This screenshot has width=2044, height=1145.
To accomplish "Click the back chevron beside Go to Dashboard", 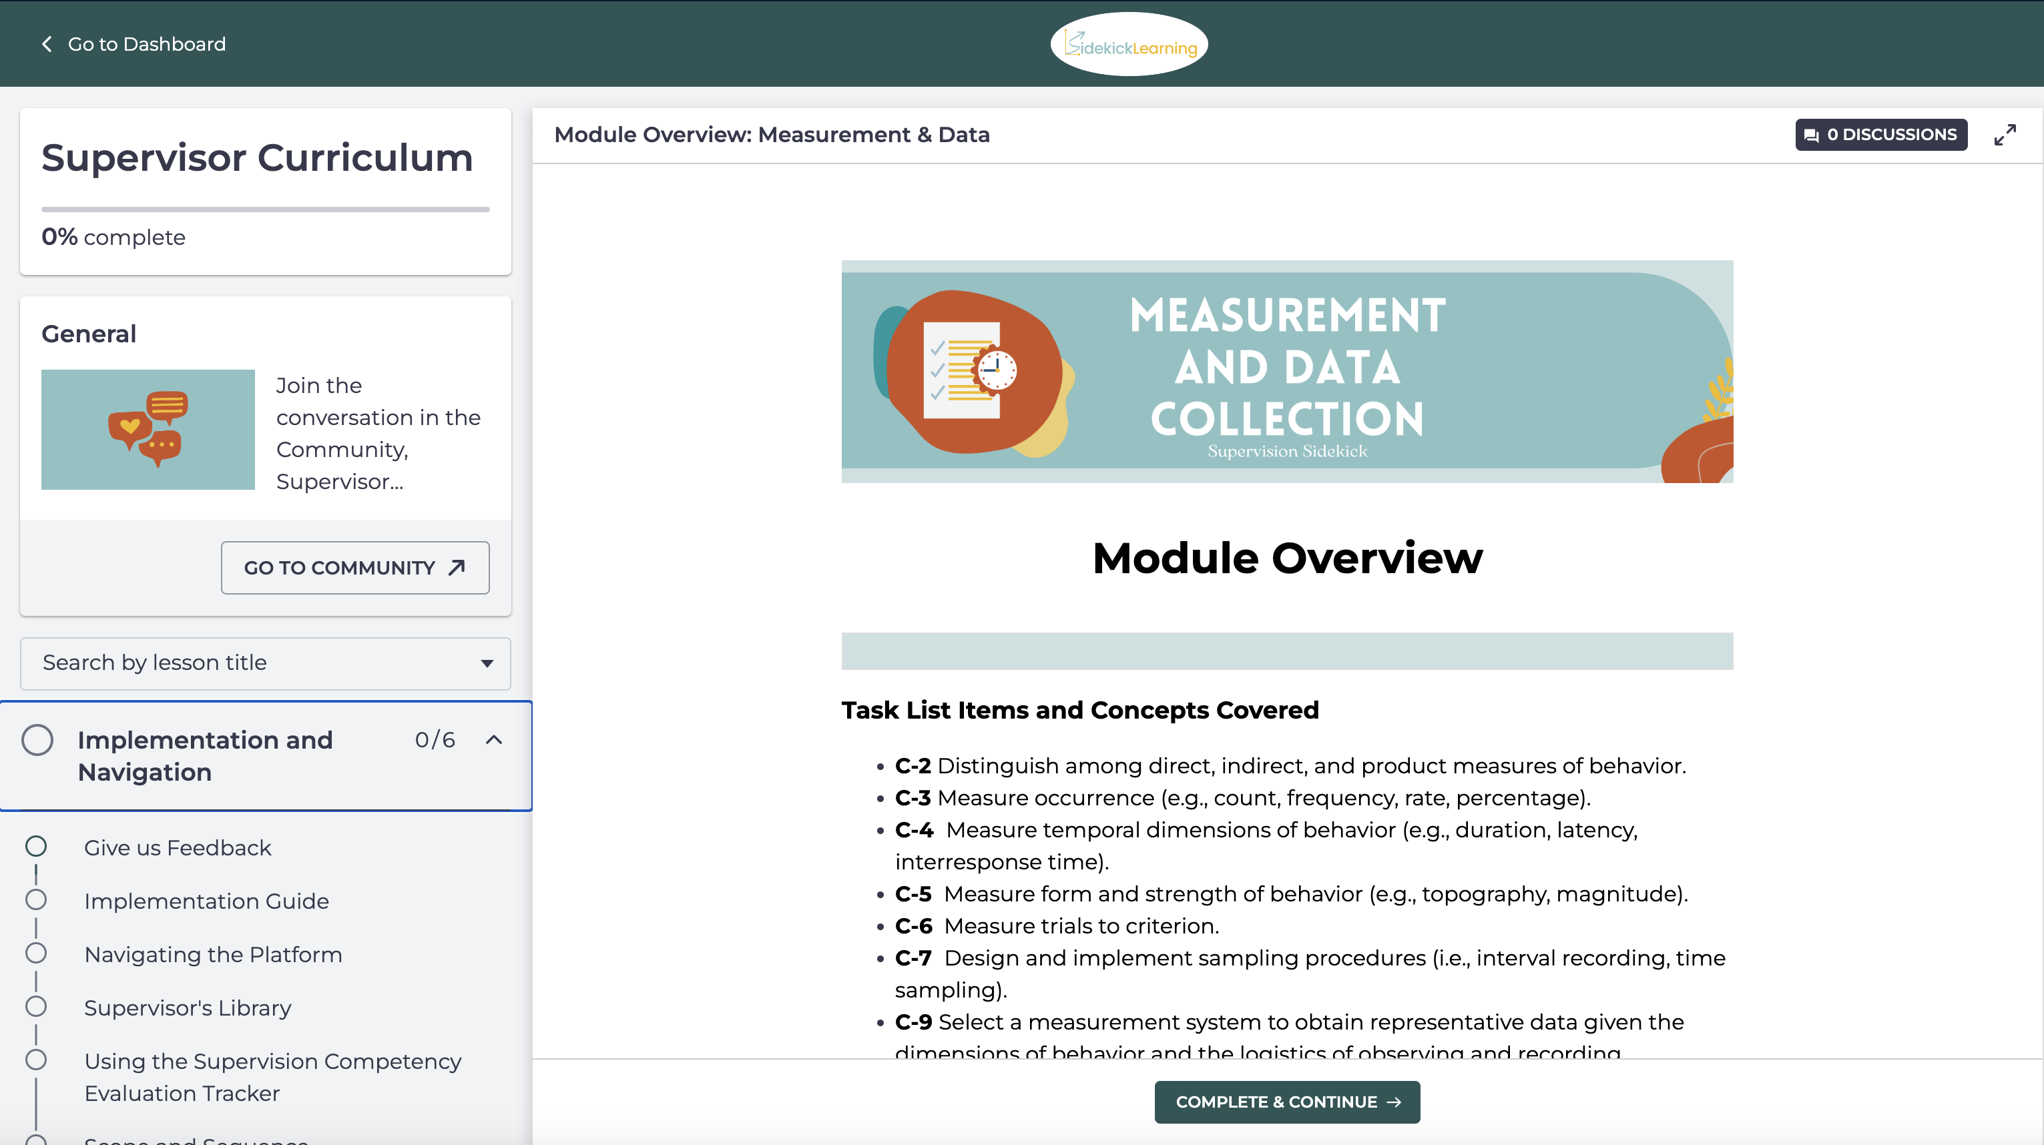I will pos(47,45).
